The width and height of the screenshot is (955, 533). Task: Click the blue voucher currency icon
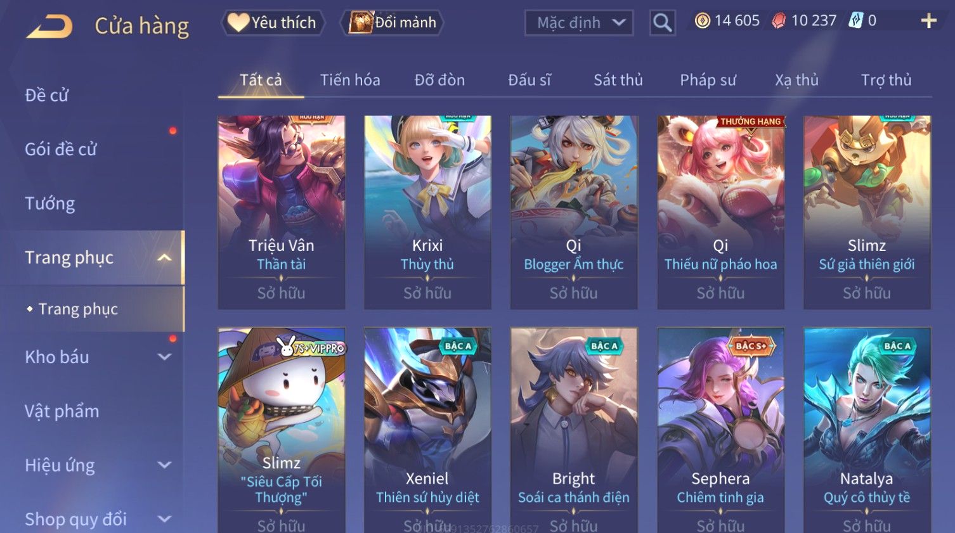856,21
